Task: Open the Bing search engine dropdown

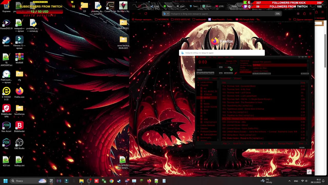Action: click(x=166, y=14)
